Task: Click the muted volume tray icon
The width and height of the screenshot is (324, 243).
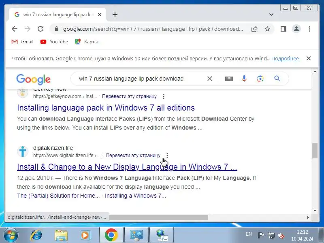Action: 281,235
